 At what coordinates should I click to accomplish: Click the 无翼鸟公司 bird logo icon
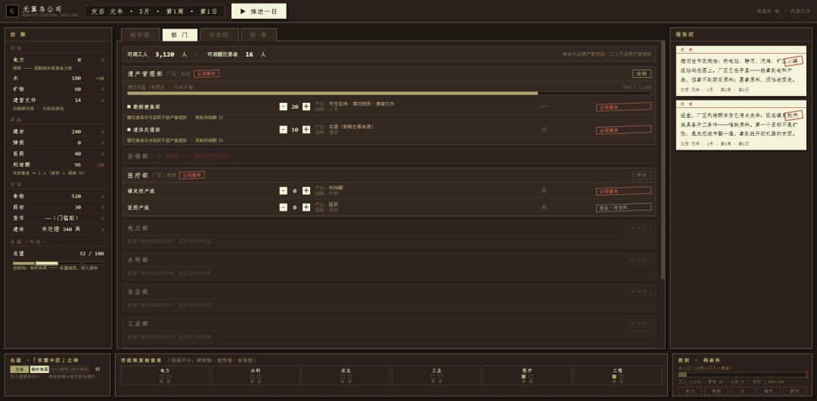13,11
